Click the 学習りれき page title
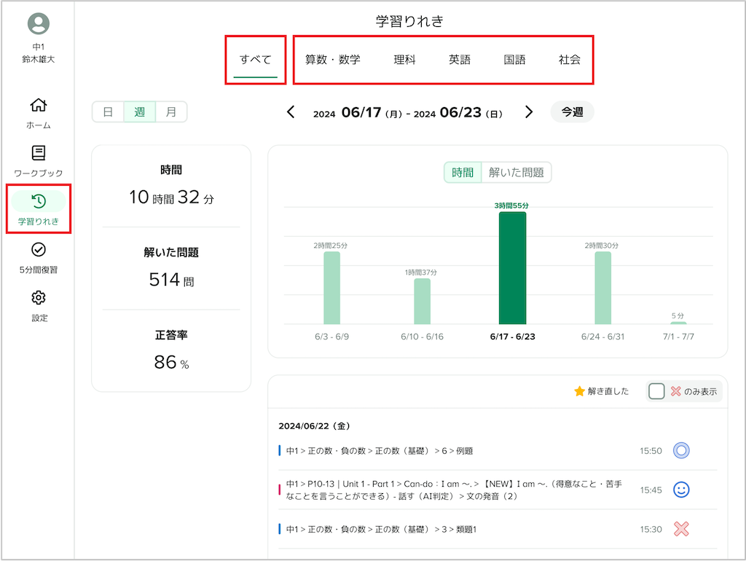Viewport: 746px width, 561px height. point(409,21)
